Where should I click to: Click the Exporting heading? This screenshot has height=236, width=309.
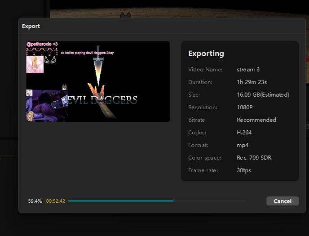(206, 53)
